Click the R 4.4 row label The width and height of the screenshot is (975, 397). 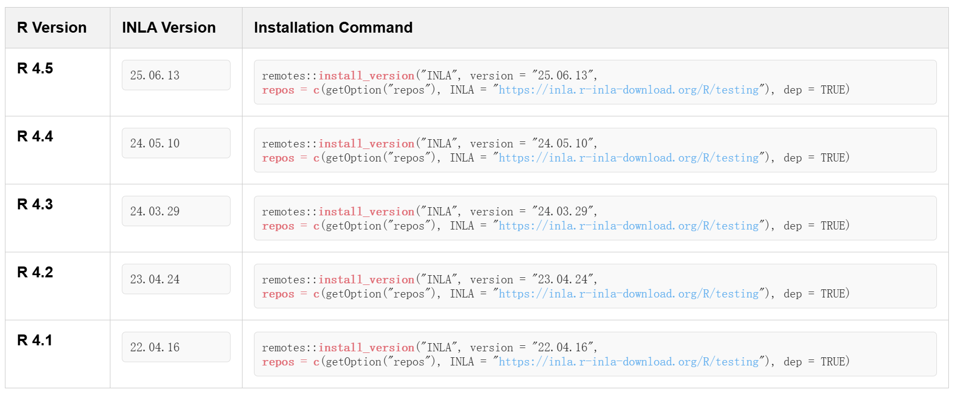(35, 137)
